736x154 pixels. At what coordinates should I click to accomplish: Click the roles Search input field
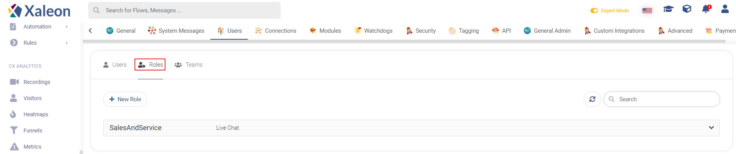(x=662, y=99)
